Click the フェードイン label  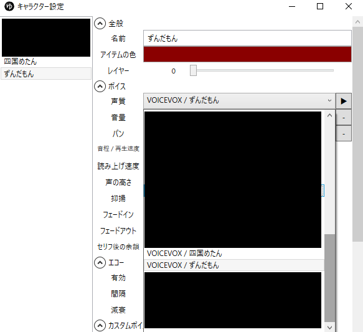point(118,215)
